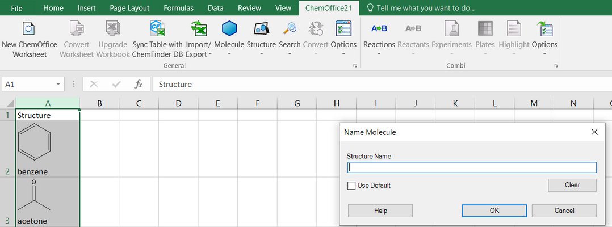Expand the Structure dropdown arrow
This screenshot has height=227, width=612.
tap(261, 54)
